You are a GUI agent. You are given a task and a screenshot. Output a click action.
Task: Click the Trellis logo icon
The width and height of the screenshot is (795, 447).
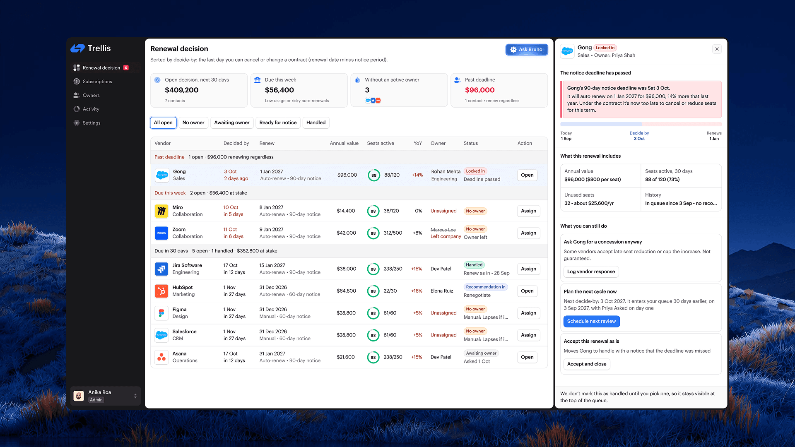click(77, 48)
